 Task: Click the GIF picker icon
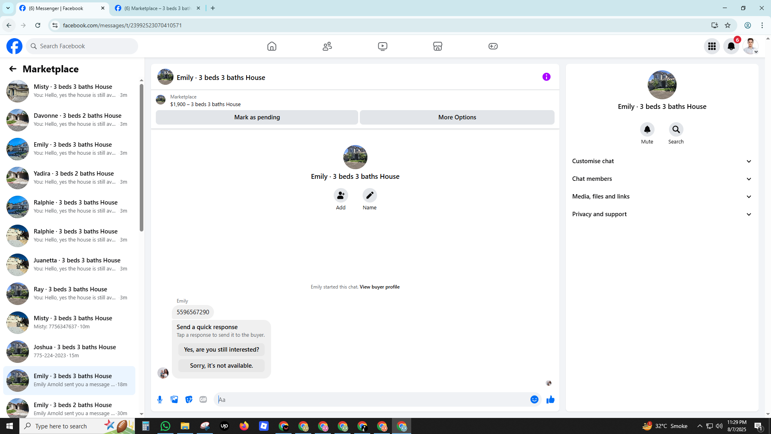tap(203, 399)
